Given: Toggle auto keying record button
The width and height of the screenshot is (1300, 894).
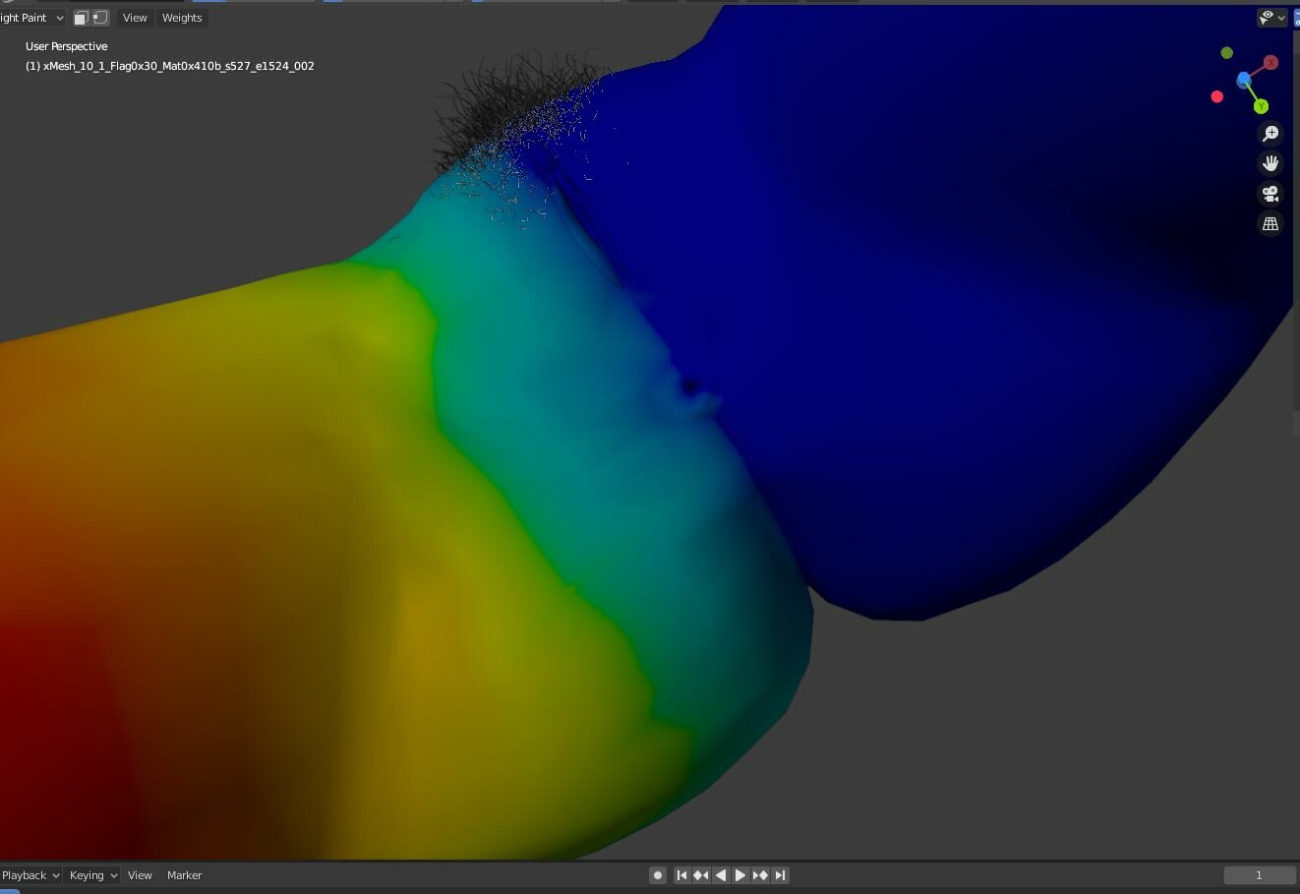Looking at the screenshot, I should [x=658, y=875].
